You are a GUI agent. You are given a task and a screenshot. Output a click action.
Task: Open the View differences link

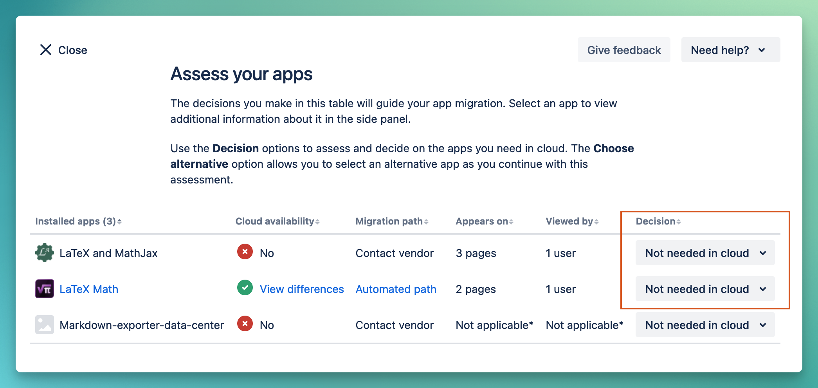[x=302, y=289]
